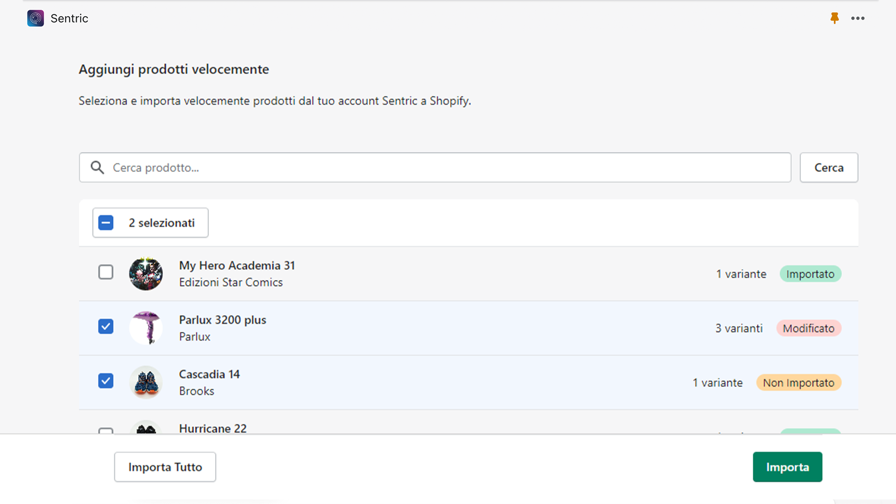Click 1 variante in My Hero Academia row

point(741,274)
